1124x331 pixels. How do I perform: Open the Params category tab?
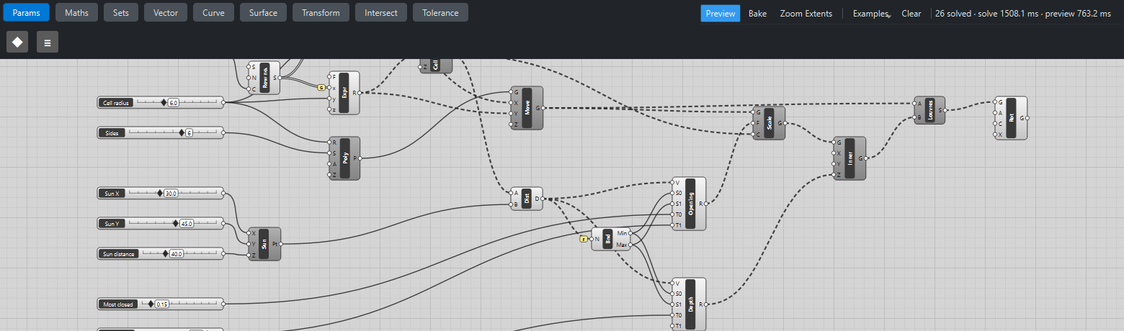point(25,13)
